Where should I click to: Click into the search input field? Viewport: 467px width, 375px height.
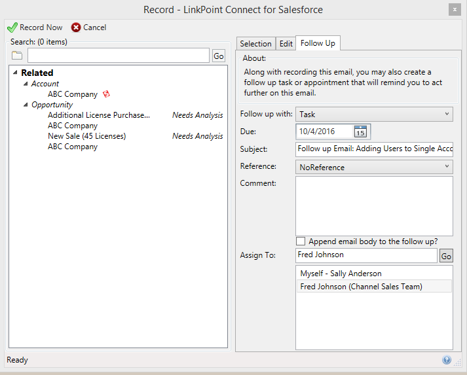click(119, 56)
